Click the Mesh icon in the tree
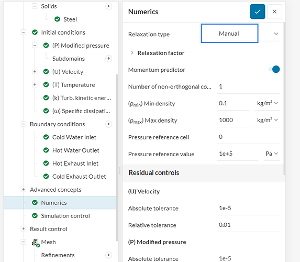 [36, 243]
